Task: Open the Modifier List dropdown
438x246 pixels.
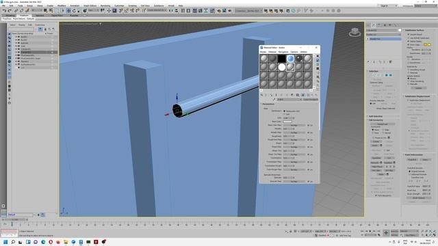Action: click(383, 35)
